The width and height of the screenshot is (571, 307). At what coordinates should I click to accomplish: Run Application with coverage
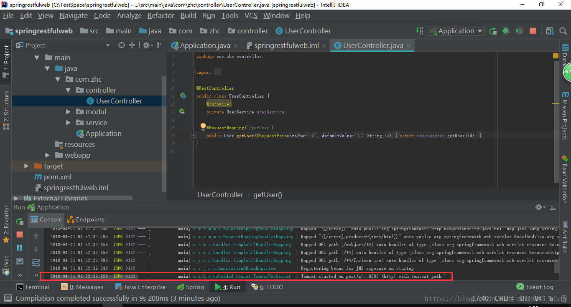[519, 31]
